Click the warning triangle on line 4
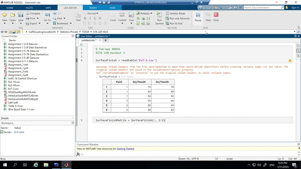 pyautogui.click(x=290, y=60)
